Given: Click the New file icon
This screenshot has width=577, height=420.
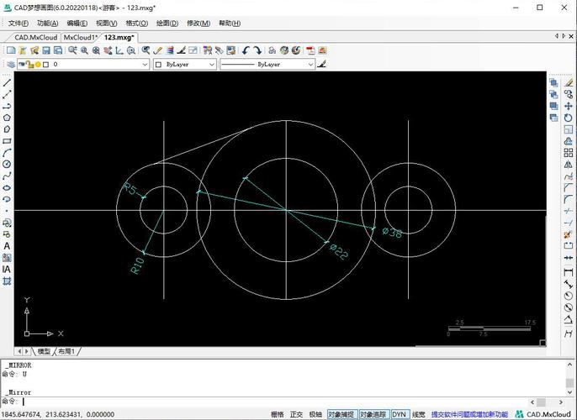Looking at the screenshot, I should coord(11,50).
